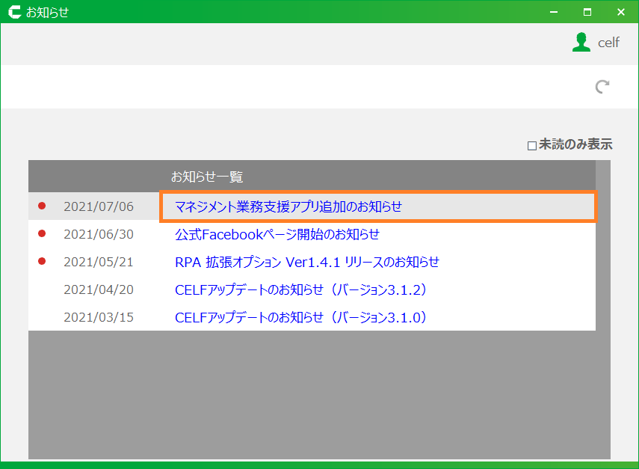This screenshot has width=639, height=469.
Task: Open RPA 拡張オプション Ver1.4.1 release notice
Action: [306, 262]
